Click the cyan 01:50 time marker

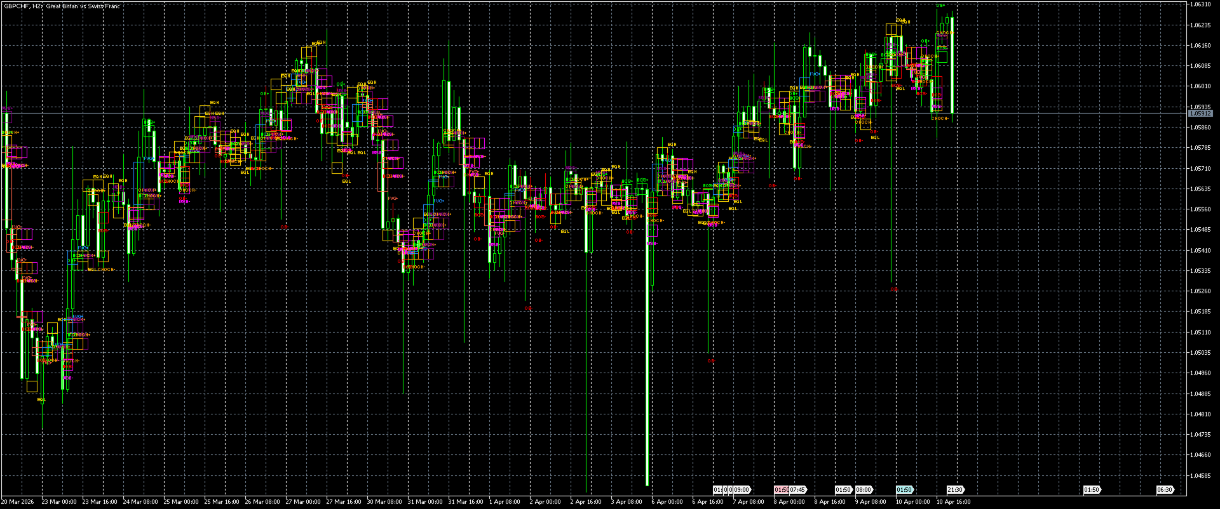(904, 490)
